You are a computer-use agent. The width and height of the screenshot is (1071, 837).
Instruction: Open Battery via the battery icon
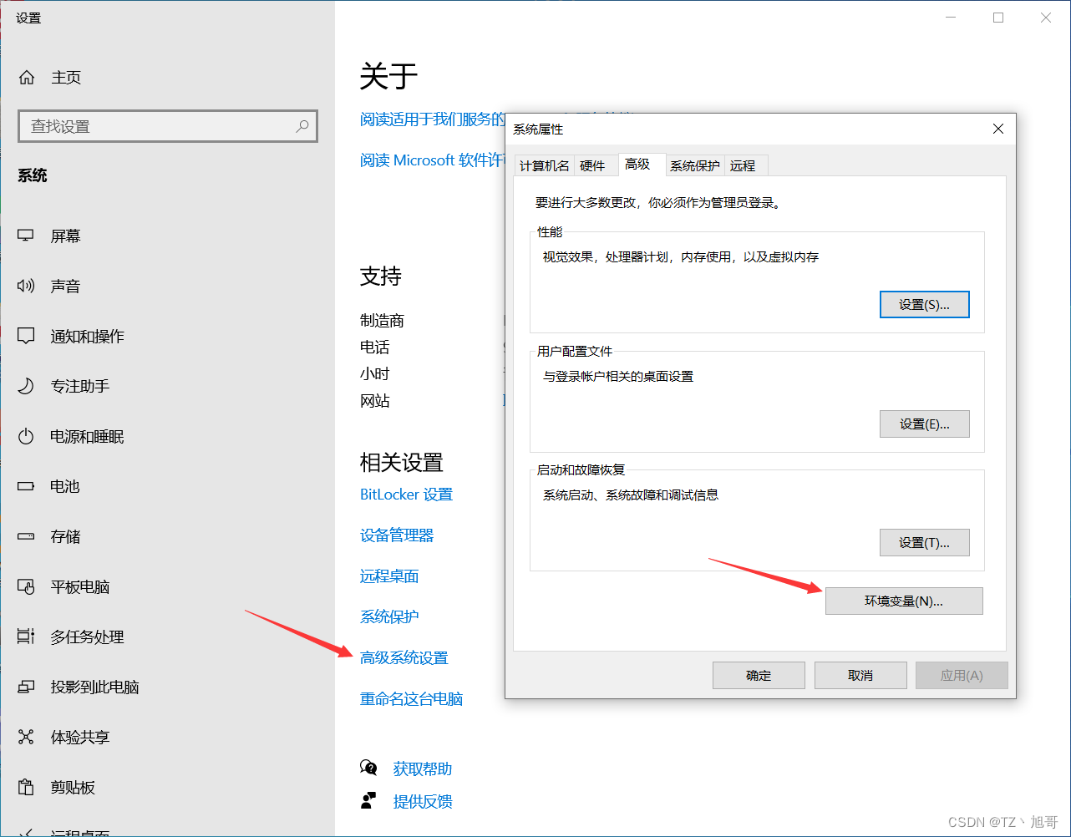tap(26, 486)
